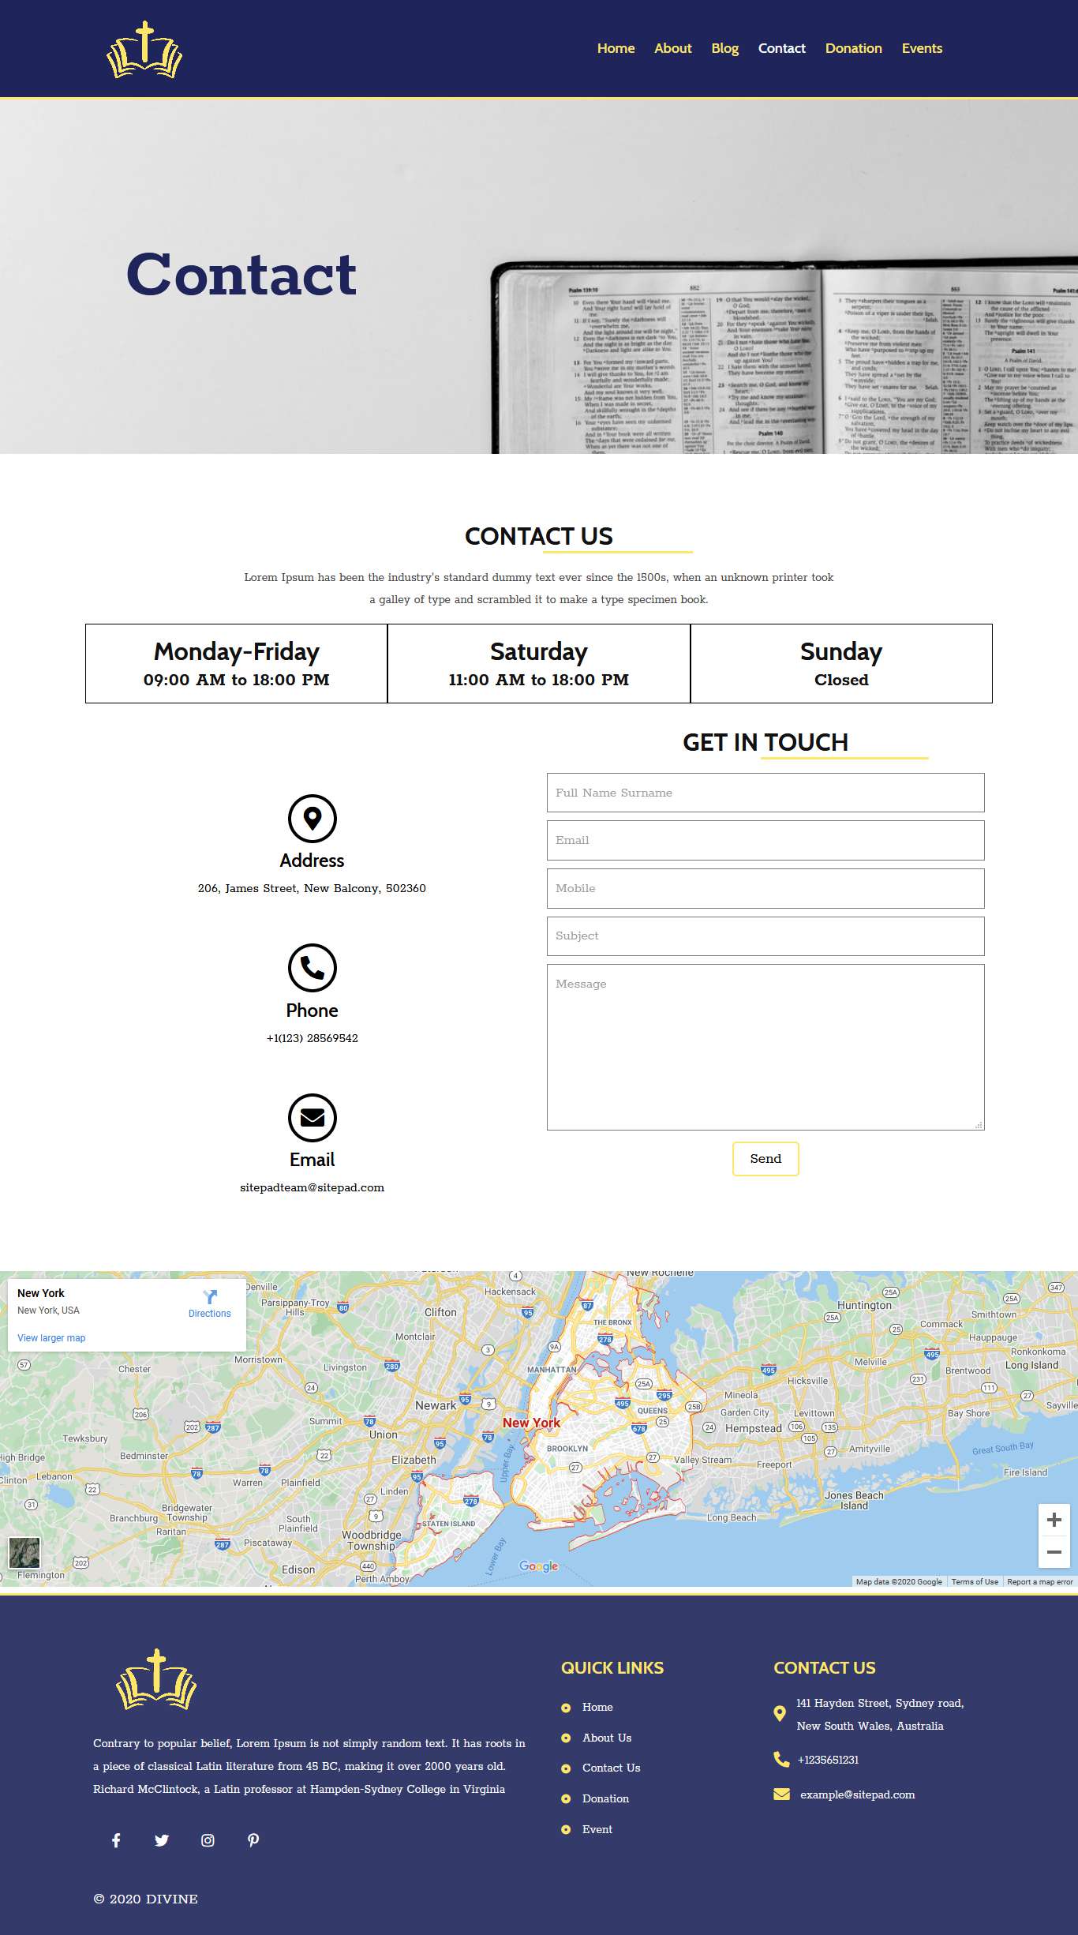Click inside the Message text area

765,1047
